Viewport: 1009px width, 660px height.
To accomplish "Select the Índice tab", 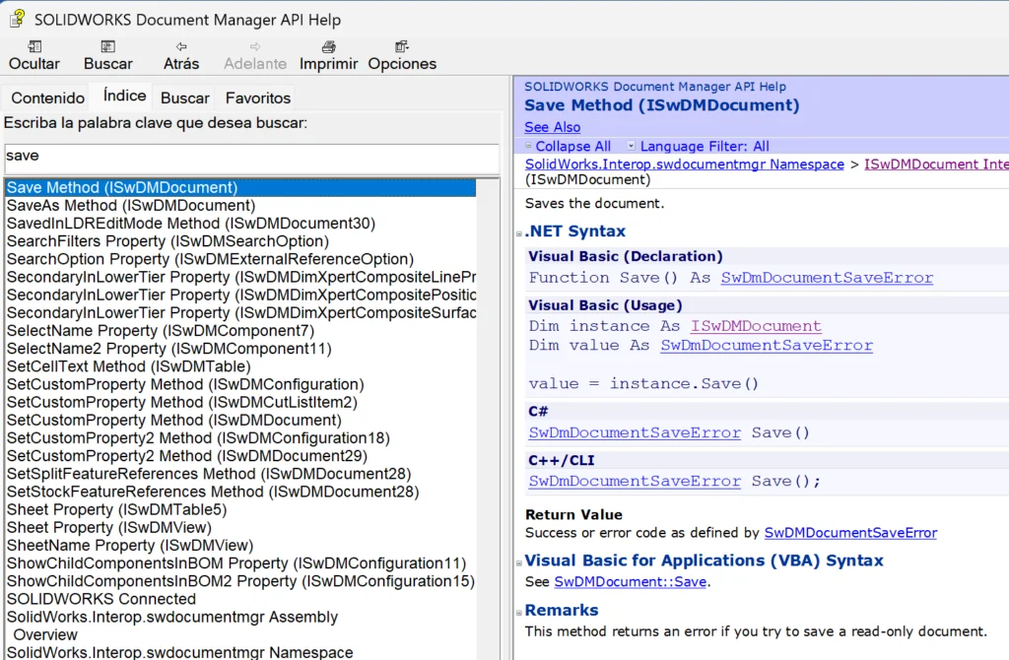I will [x=124, y=96].
